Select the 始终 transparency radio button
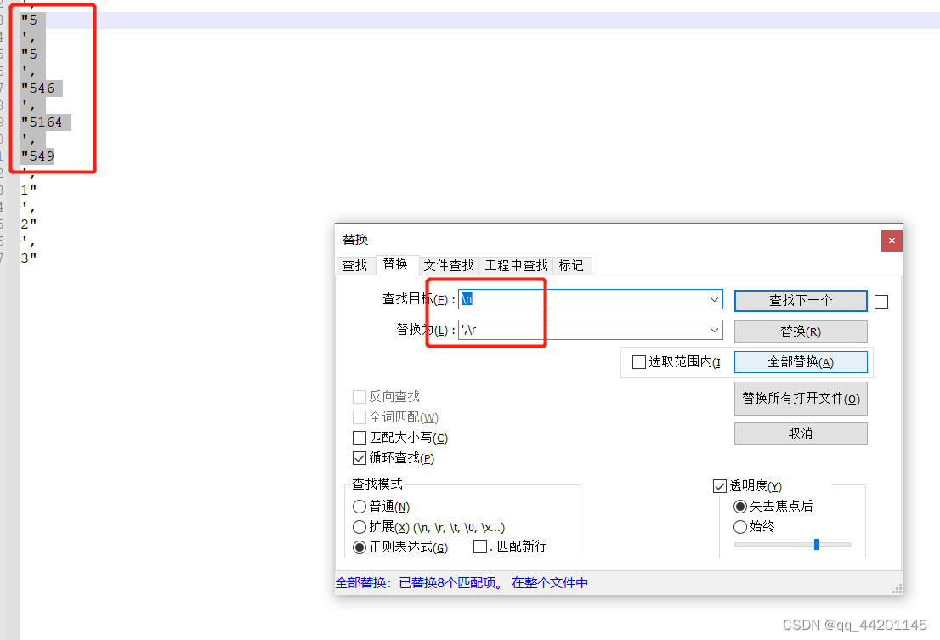 click(x=739, y=526)
